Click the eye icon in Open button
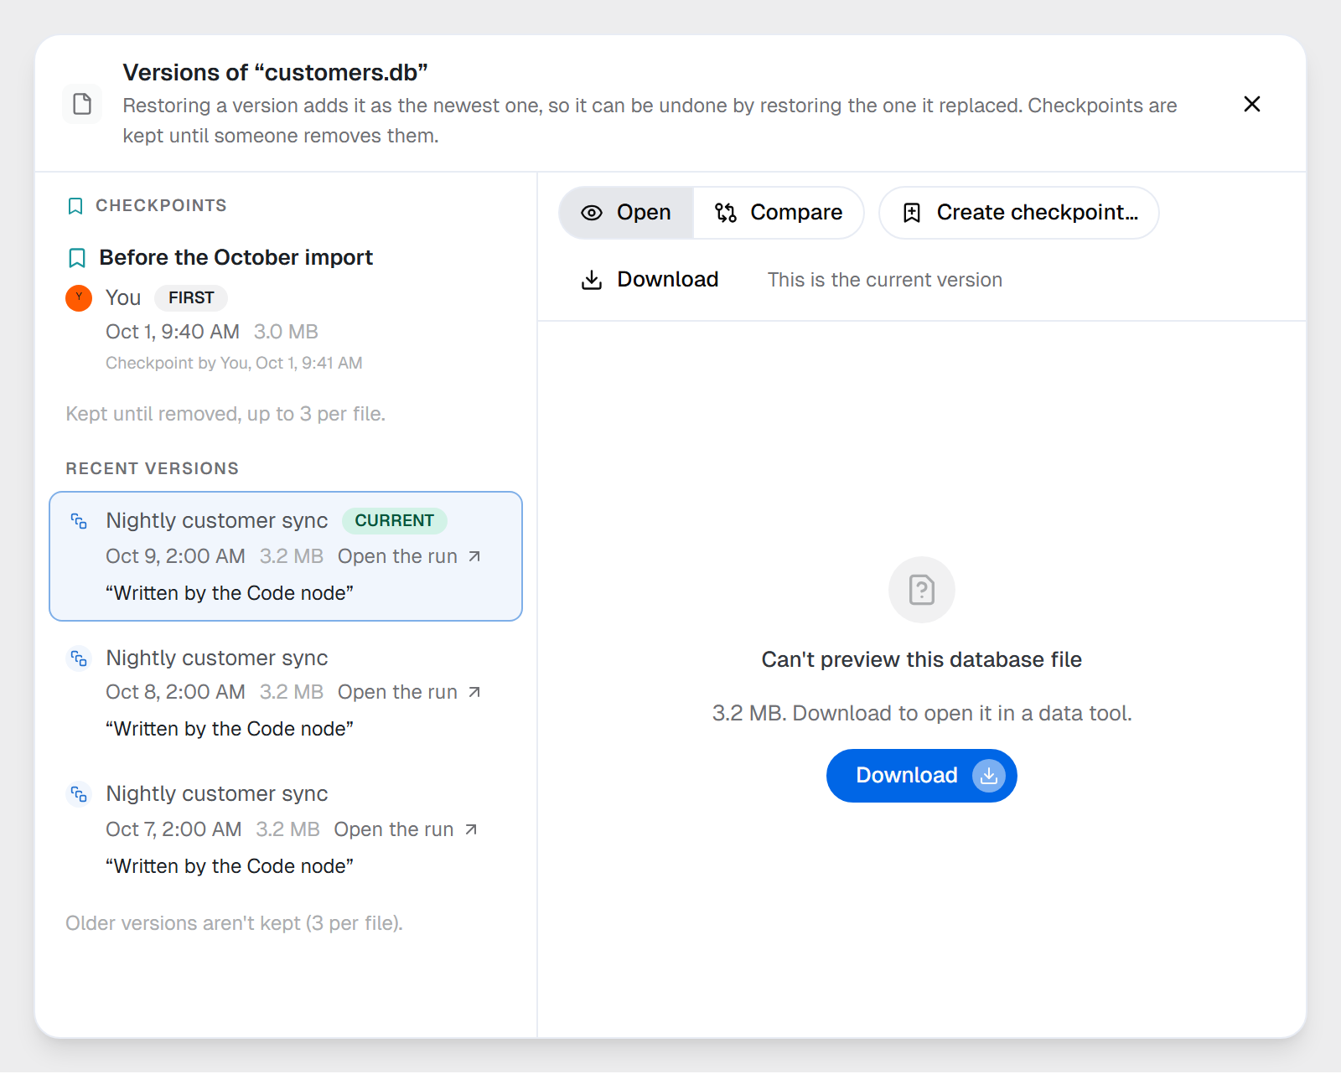 (x=592, y=213)
